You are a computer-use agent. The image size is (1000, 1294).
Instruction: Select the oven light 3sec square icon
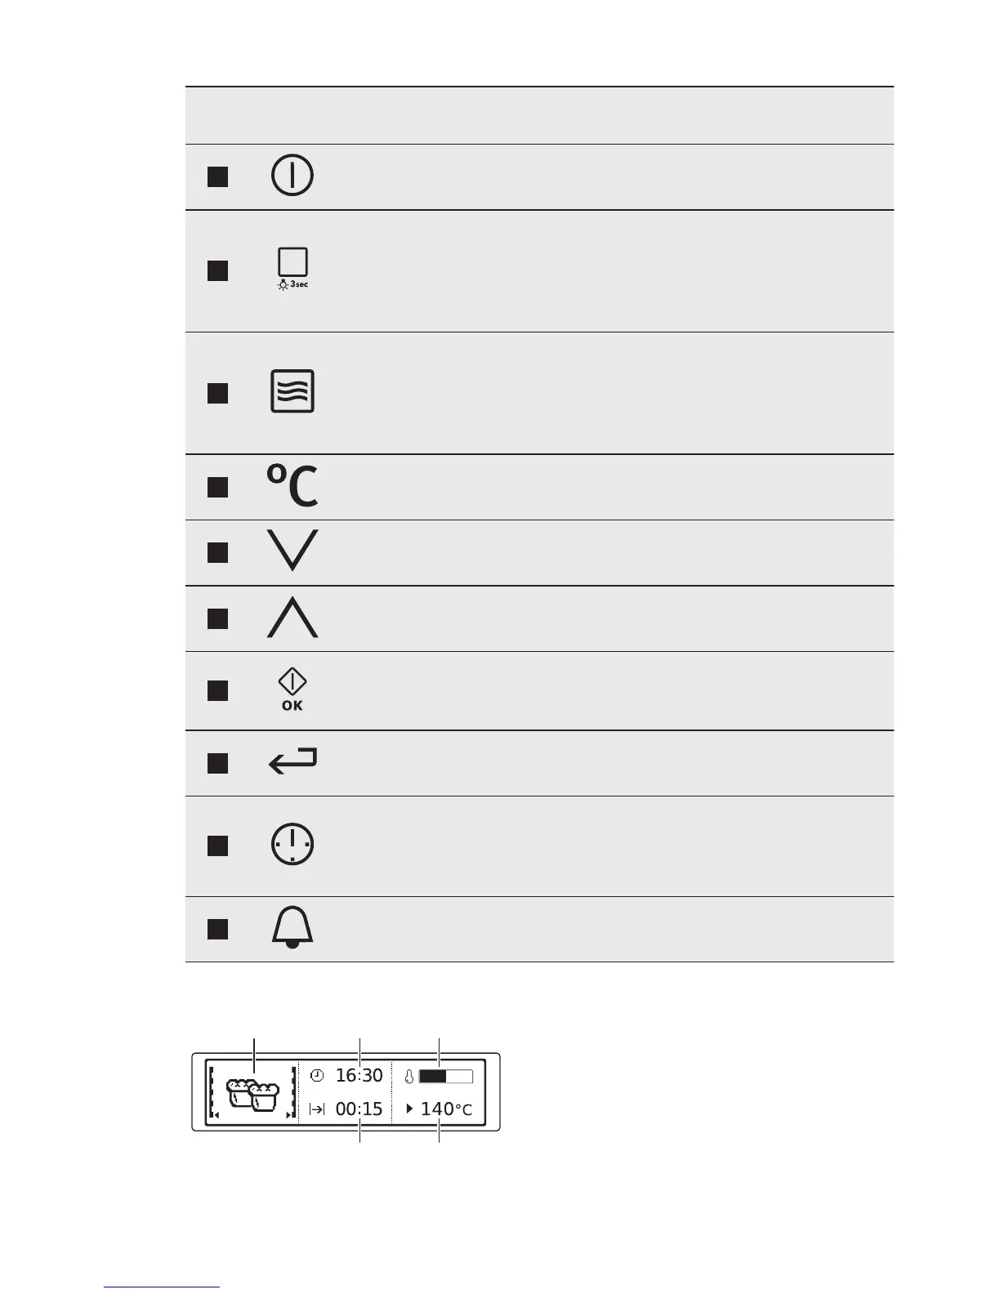tap(292, 268)
